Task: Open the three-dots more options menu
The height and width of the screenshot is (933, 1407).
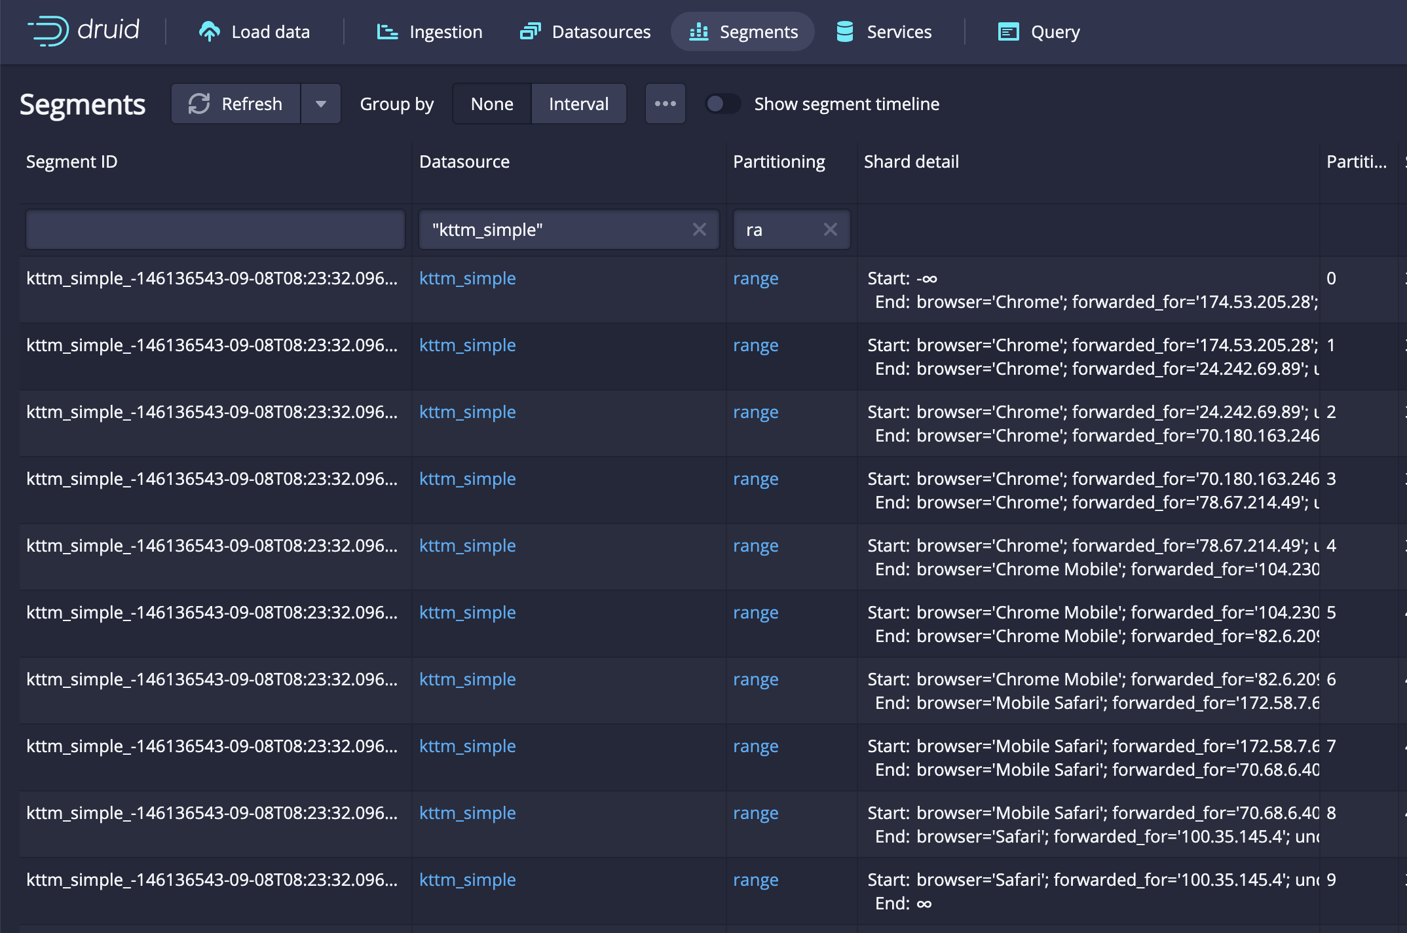Action: (665, 104)
